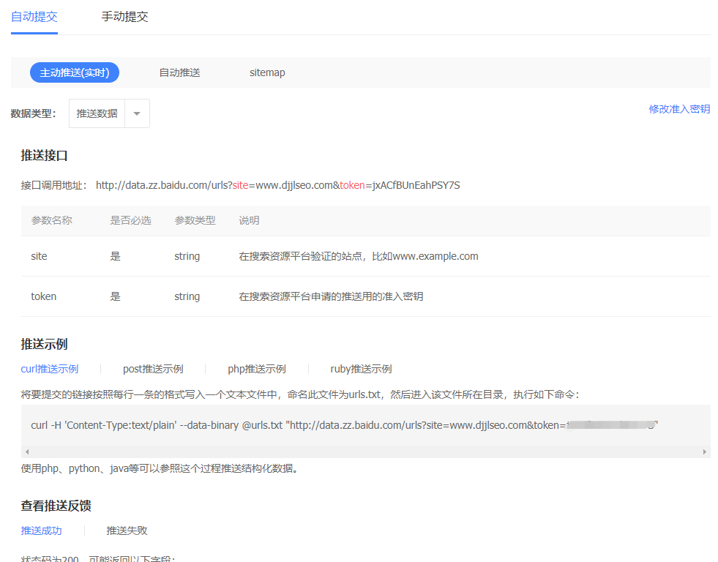Image resolution: width=718 pixels, height=562 pixels.
Task: Open the 手动提交 tab
Action: 124,17
